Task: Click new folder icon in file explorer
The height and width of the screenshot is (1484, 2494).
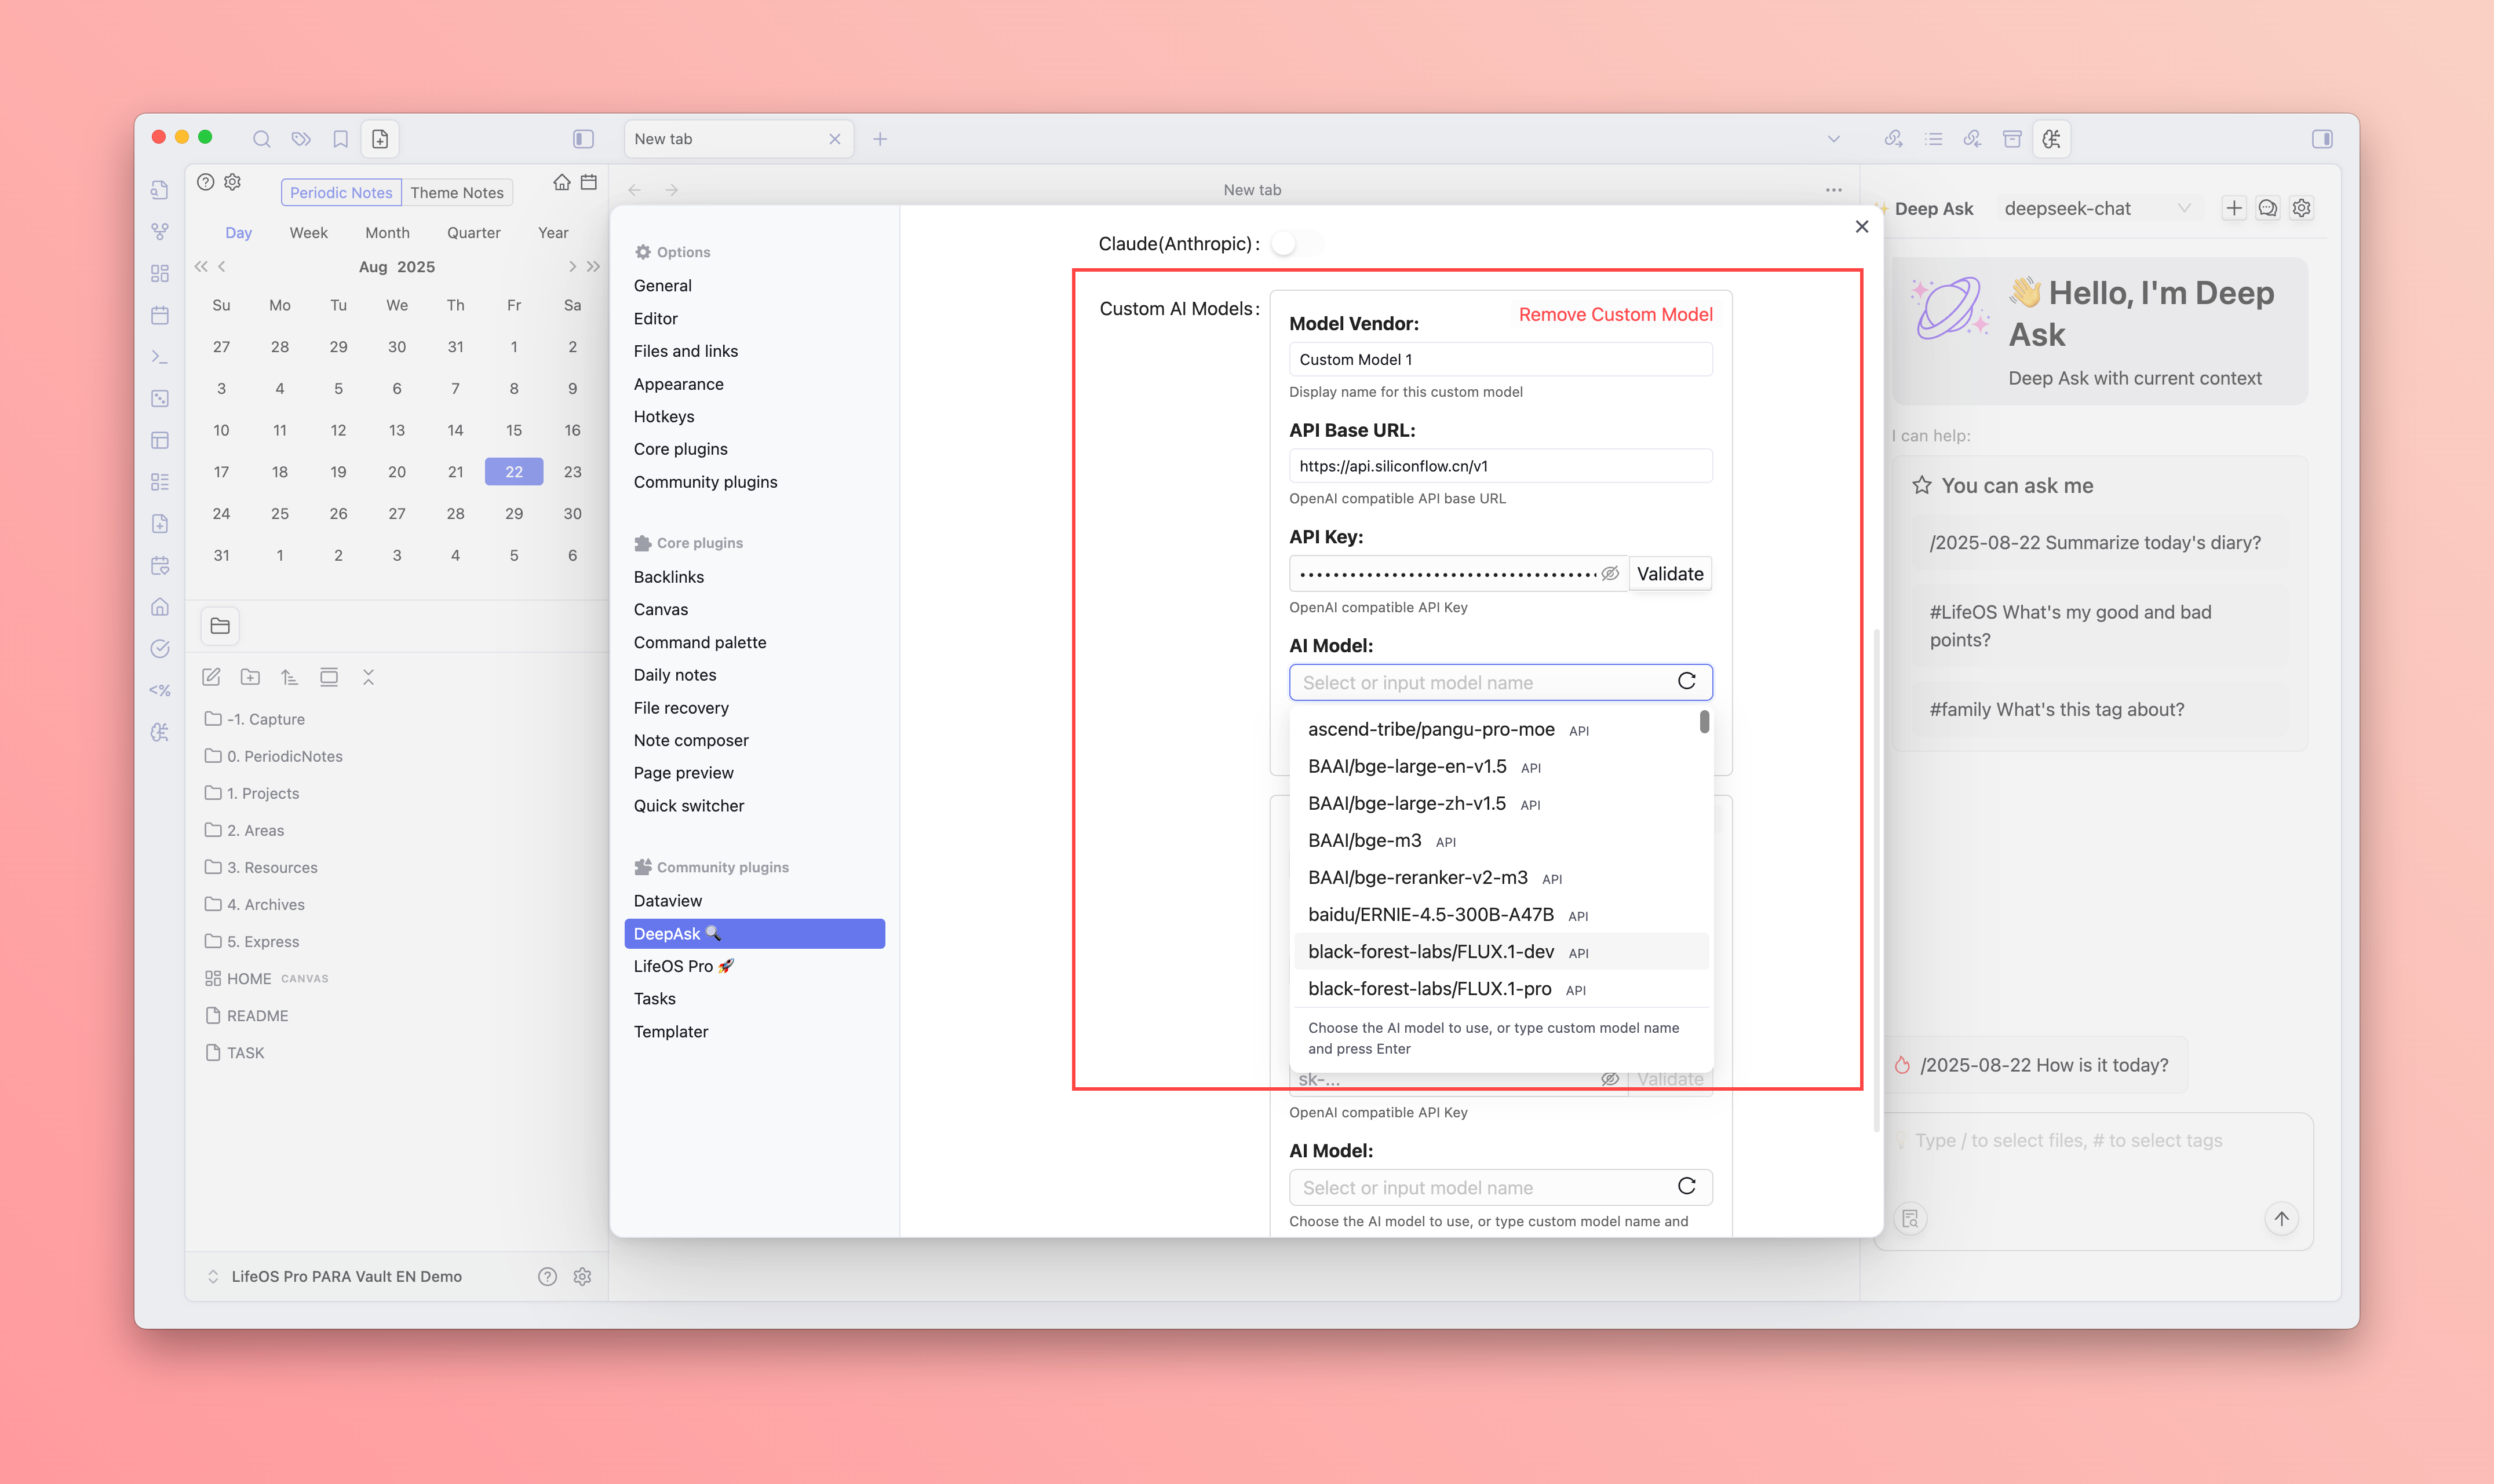Action: (x=250, y=677)
